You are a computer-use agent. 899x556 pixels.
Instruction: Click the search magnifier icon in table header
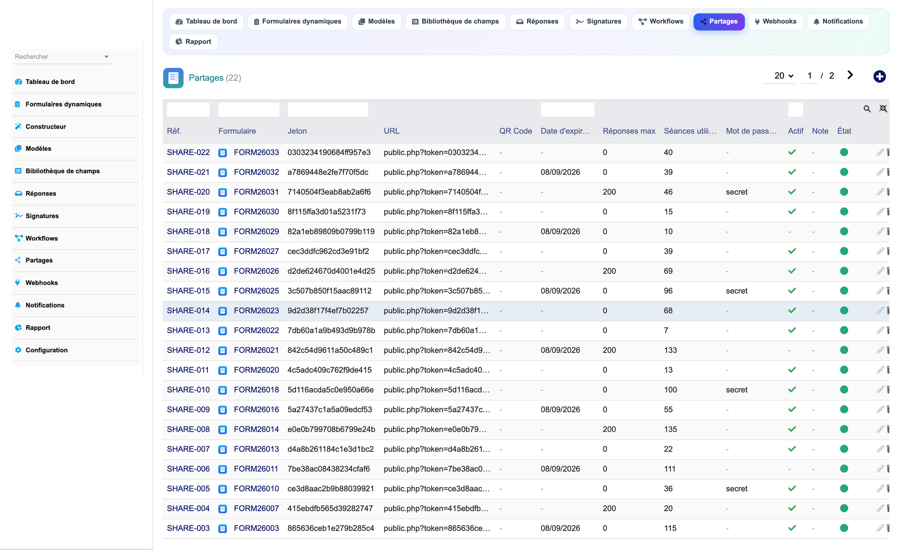point(867,109)
